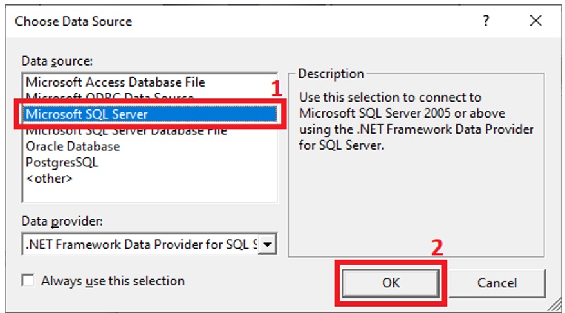This screenshot has width=565, height=313.
Task: Click the empty area below <other> in the list
Action: [149, 194]
